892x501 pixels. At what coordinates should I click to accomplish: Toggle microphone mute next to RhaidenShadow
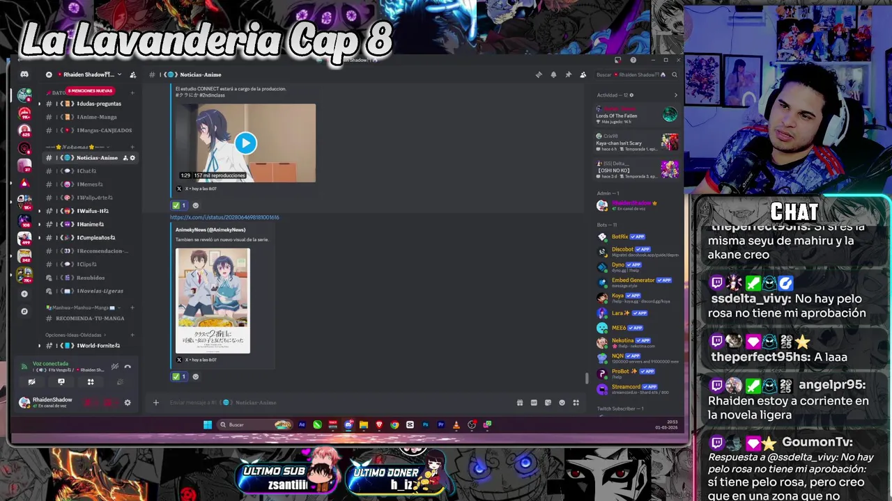click(x=89, y=402)
